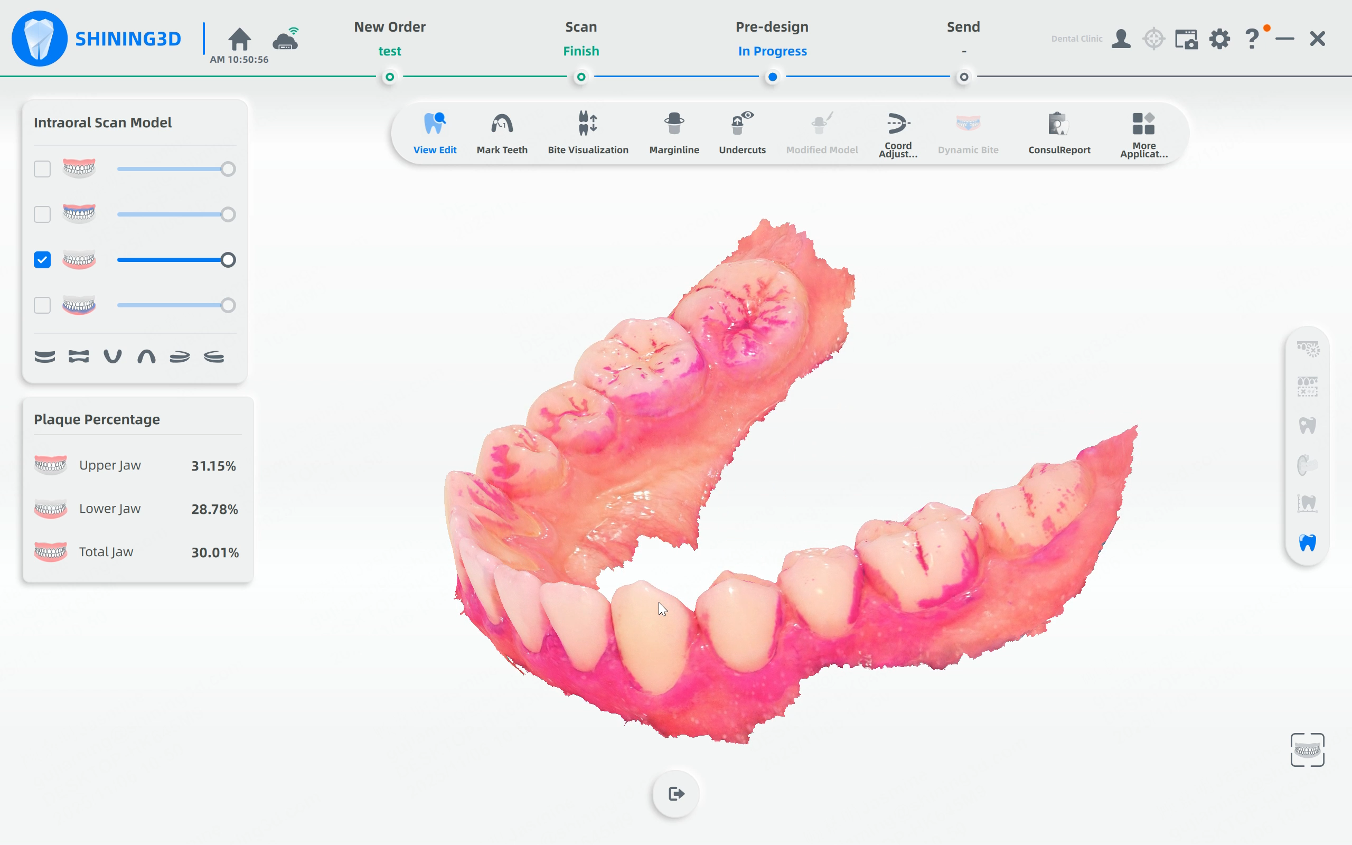Open the help question mark menu
Image resolution: width=1352 pixels, height=845 pixels.
[x=1251, y=39]
